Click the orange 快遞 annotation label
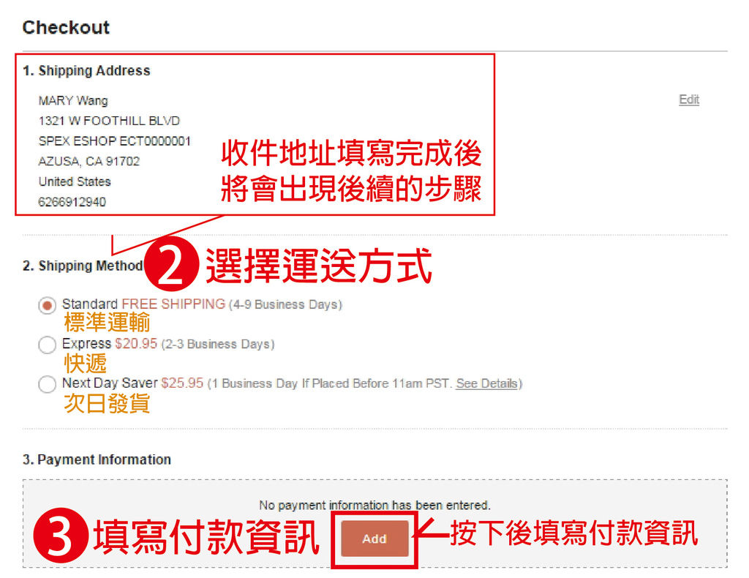The height and width of the screenshot is (578, 749). [x=85, y=364]
